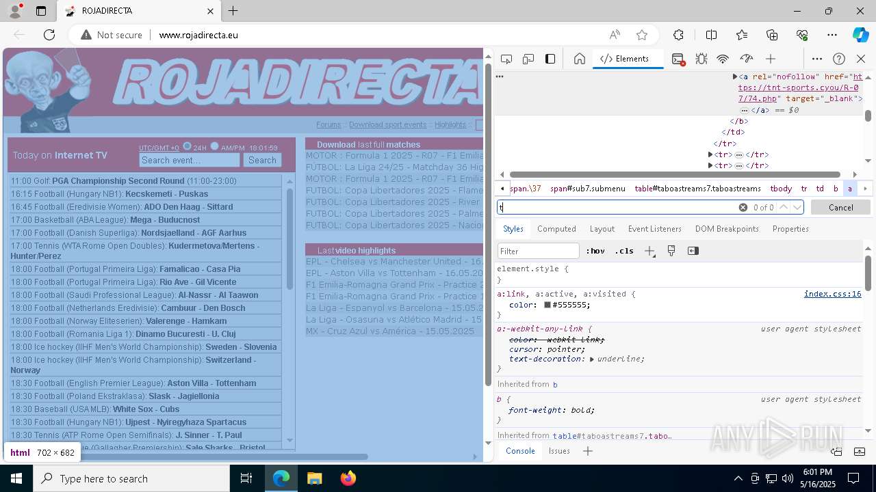876x492 pixels.
Task: Expand the text-decoration underline shorthand
Action: point(592,359)
